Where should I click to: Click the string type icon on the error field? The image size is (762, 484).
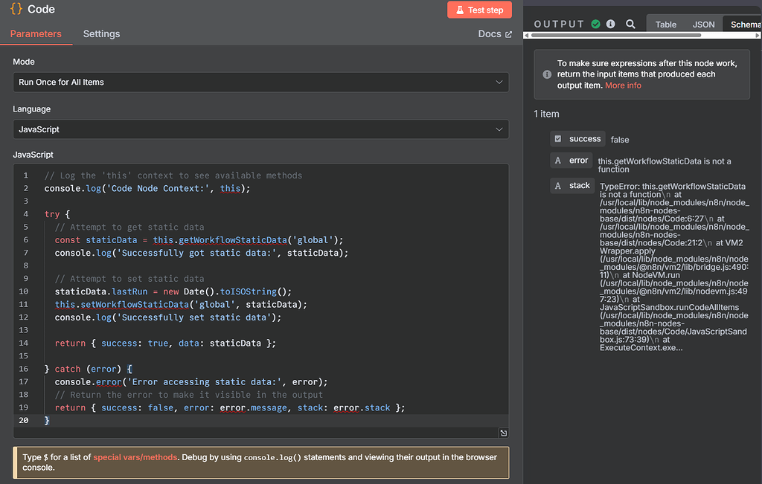(557, 160)
